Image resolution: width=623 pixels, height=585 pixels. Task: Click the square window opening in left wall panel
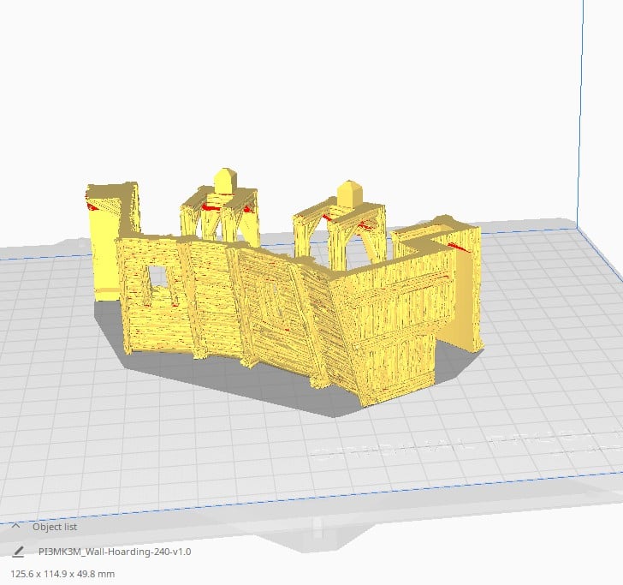[x=157, y=278]
